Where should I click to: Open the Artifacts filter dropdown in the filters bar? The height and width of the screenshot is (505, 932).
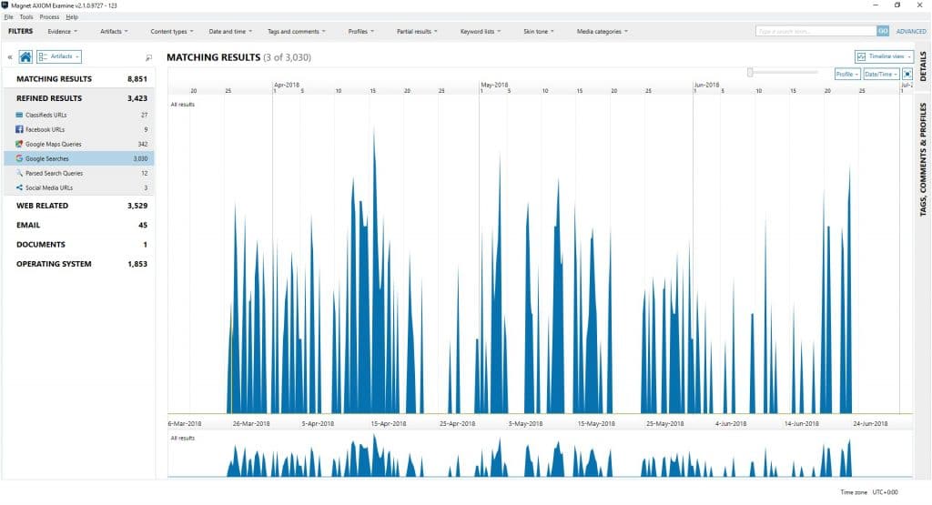pos(114,32)
